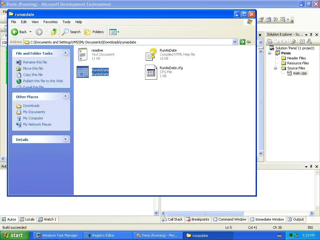
Task: Switch to Windows Task Manager on taskbar
Action: pos(57,236)
